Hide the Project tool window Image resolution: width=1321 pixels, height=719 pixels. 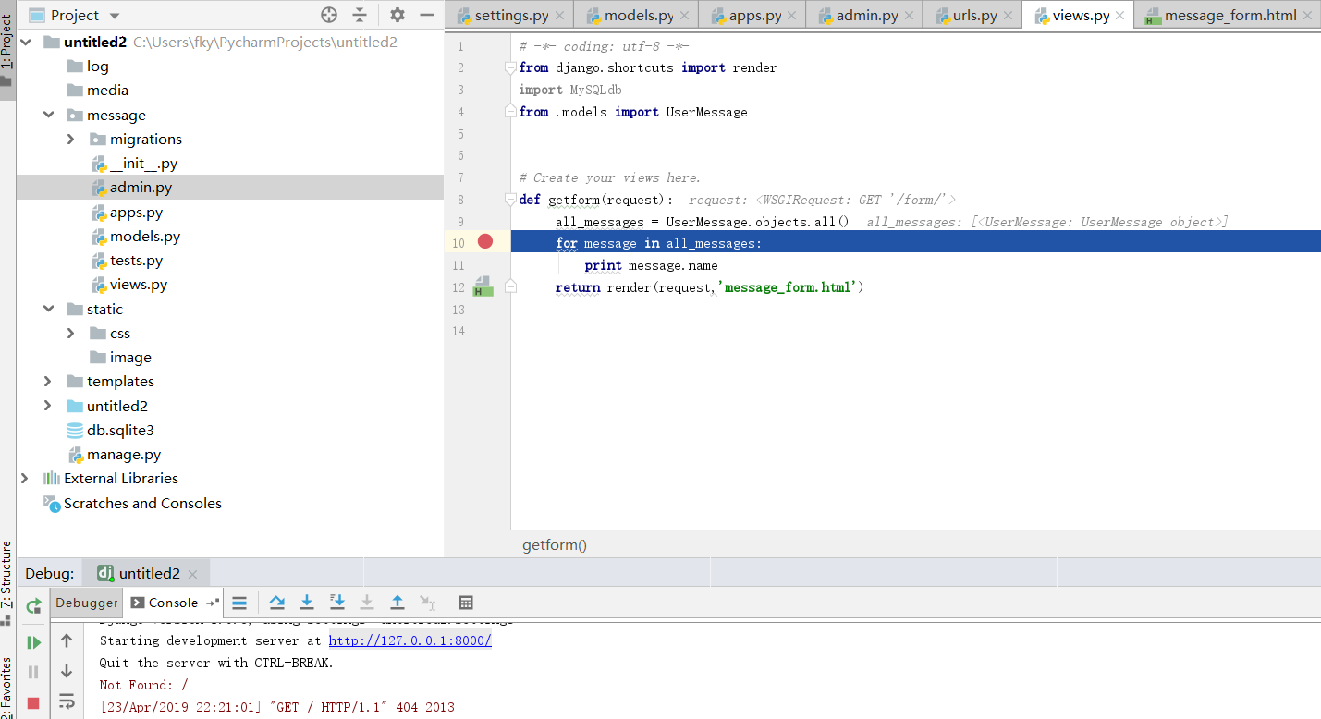pyautogui.click(x=427, y=15)
